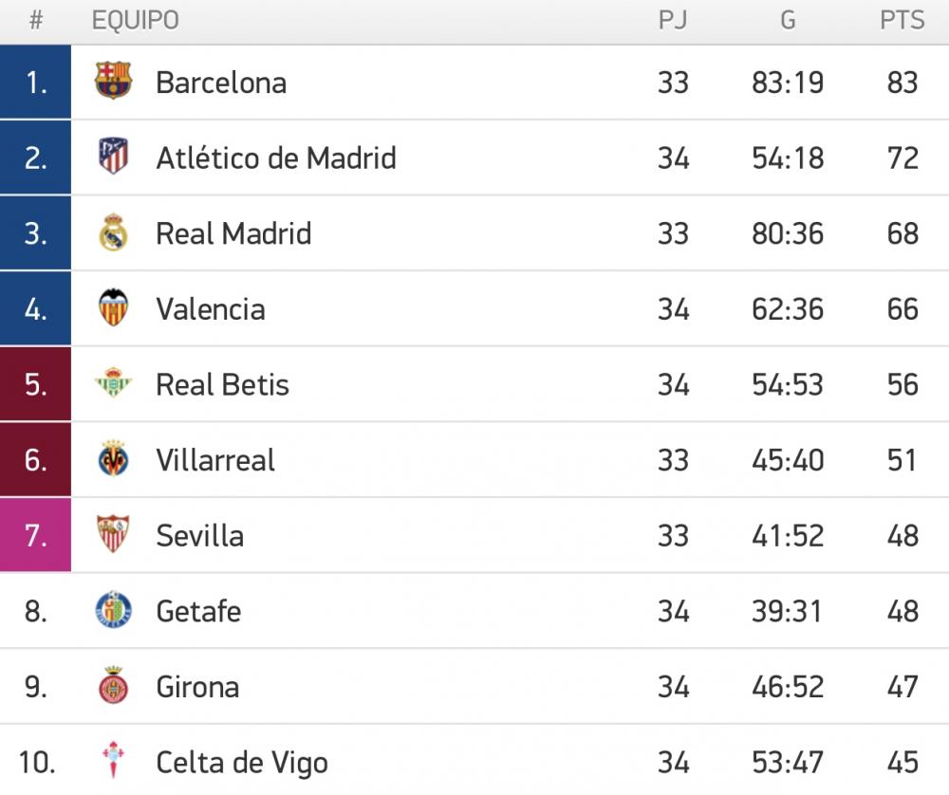Click the Villarreal yellow crest
The image size is (949, 795).
click(x=113, y=458)
